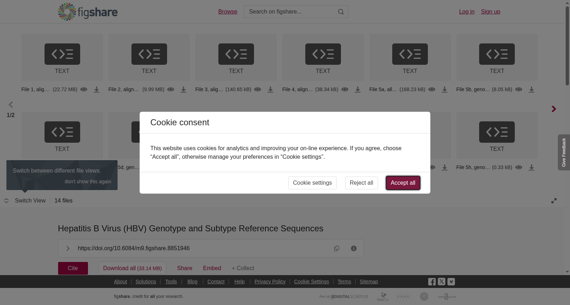Click the Share button

[185, 268]
